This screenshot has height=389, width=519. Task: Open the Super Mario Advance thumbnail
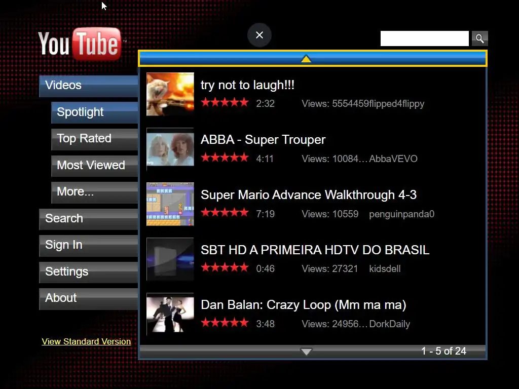pos(170,204)
